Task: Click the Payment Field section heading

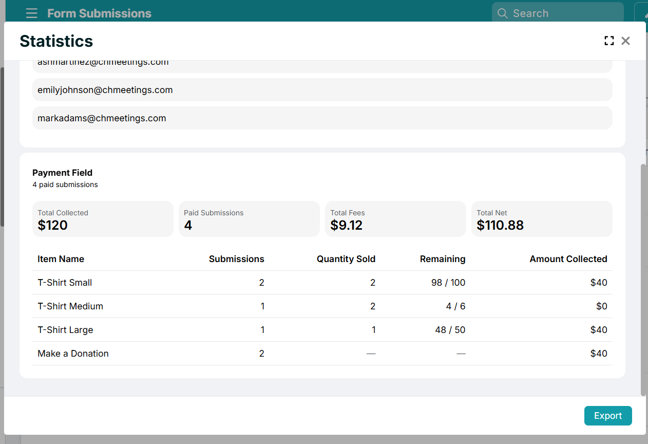Action: coord(62,173)
